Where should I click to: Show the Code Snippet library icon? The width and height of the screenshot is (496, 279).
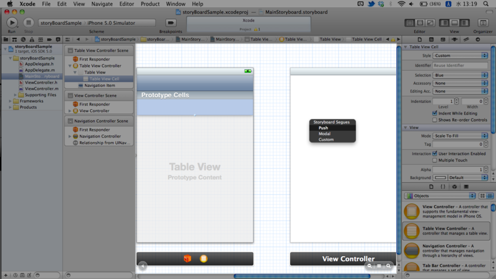(443, 187)
